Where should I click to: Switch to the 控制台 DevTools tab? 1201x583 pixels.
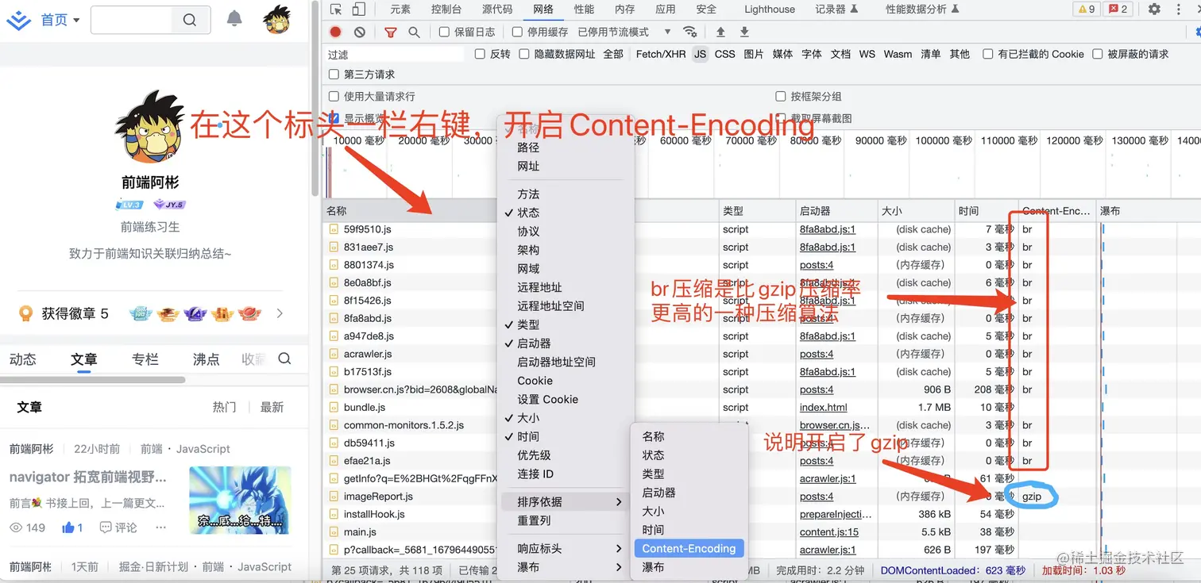click(446, 10)
